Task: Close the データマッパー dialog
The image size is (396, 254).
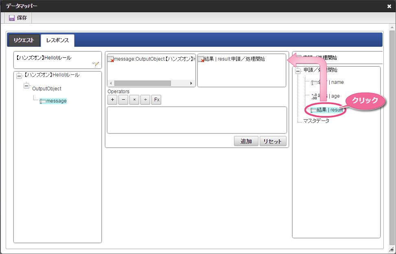Action: tap(389, 7)
